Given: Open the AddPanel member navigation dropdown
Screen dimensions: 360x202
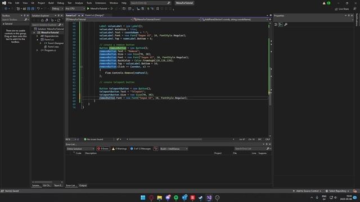Looking at the screenshot, I should point(235,20).
